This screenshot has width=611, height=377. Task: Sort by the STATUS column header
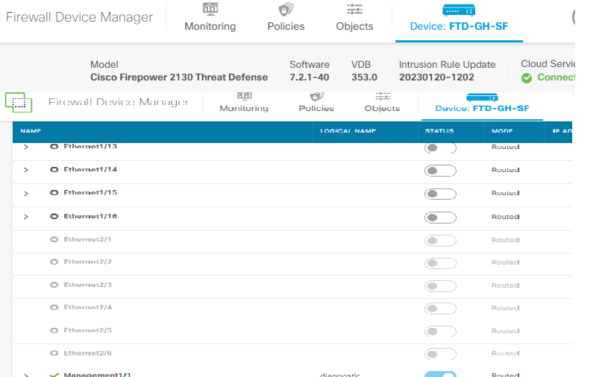[x=439, y=131]
